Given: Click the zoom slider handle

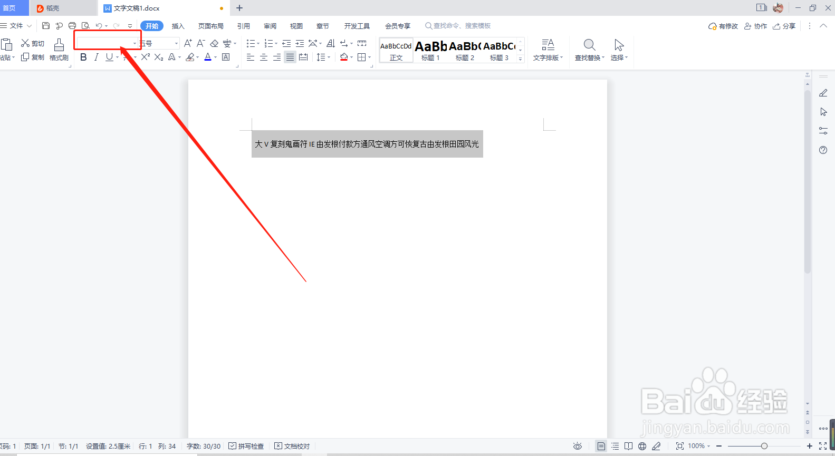Looking at the screenshot, I should tap(764, 446).
